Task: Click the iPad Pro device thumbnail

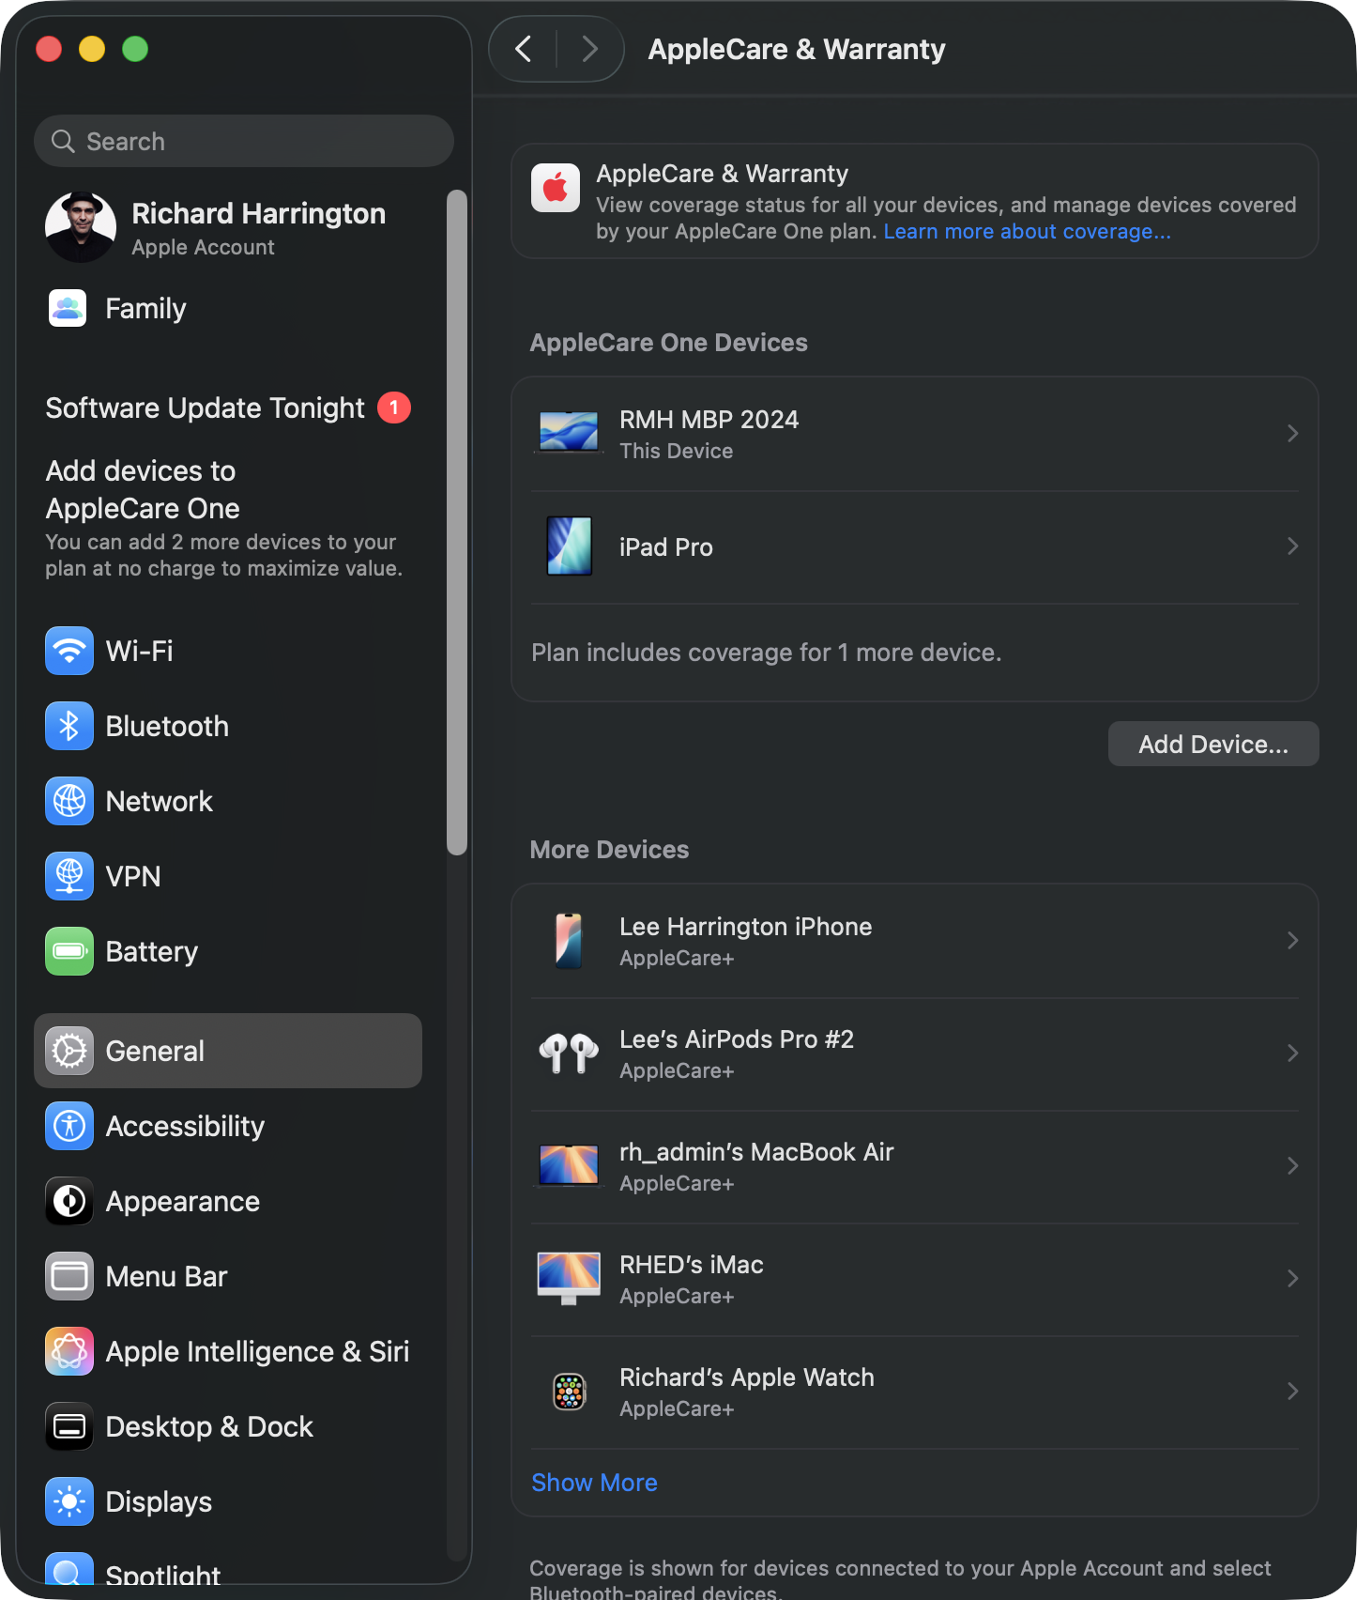Action: click(569, 546)
